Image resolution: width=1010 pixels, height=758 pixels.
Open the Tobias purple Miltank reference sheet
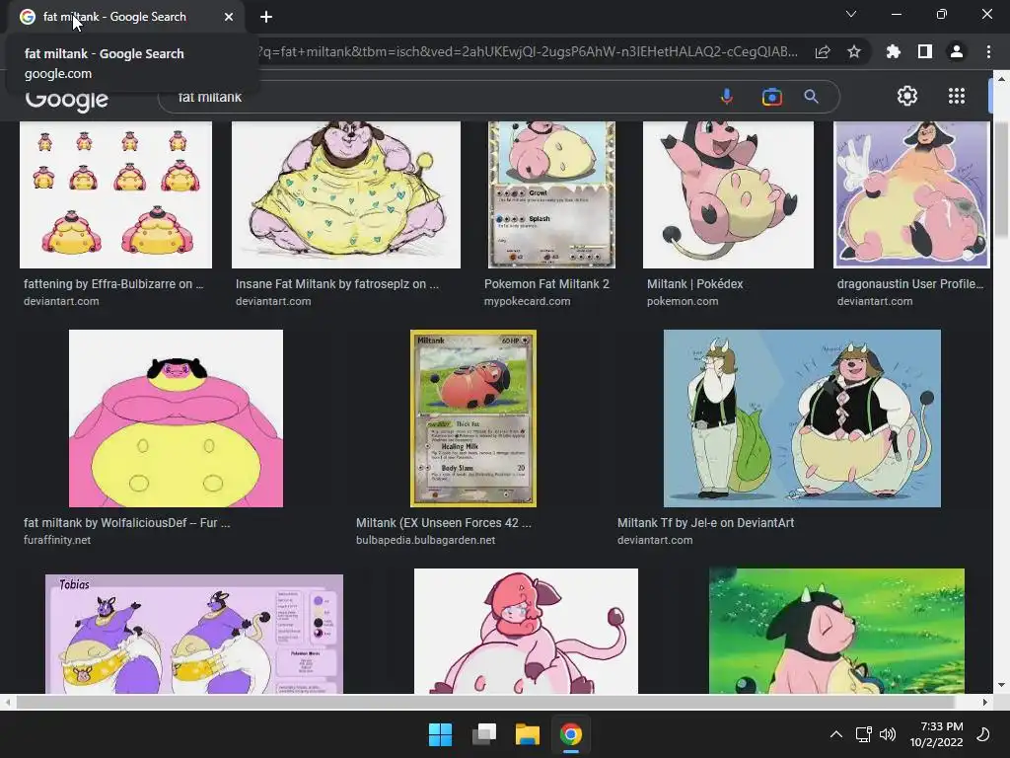click(x=194, y=635)
